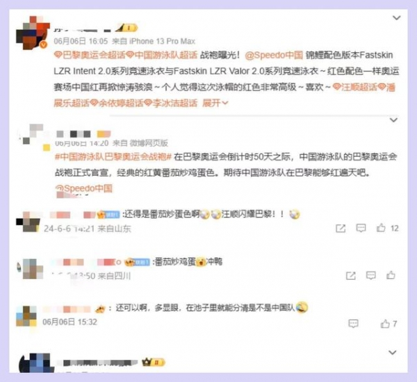
Task: Open 李冰洁超话 topic link
Action: click(171, 103)
